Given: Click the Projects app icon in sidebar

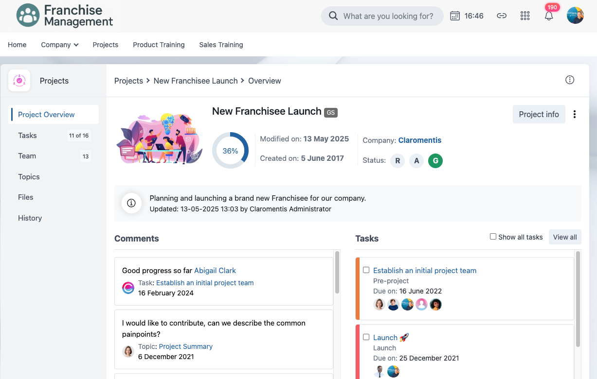Looking at the screenshot, I should [x=19, y=81].
